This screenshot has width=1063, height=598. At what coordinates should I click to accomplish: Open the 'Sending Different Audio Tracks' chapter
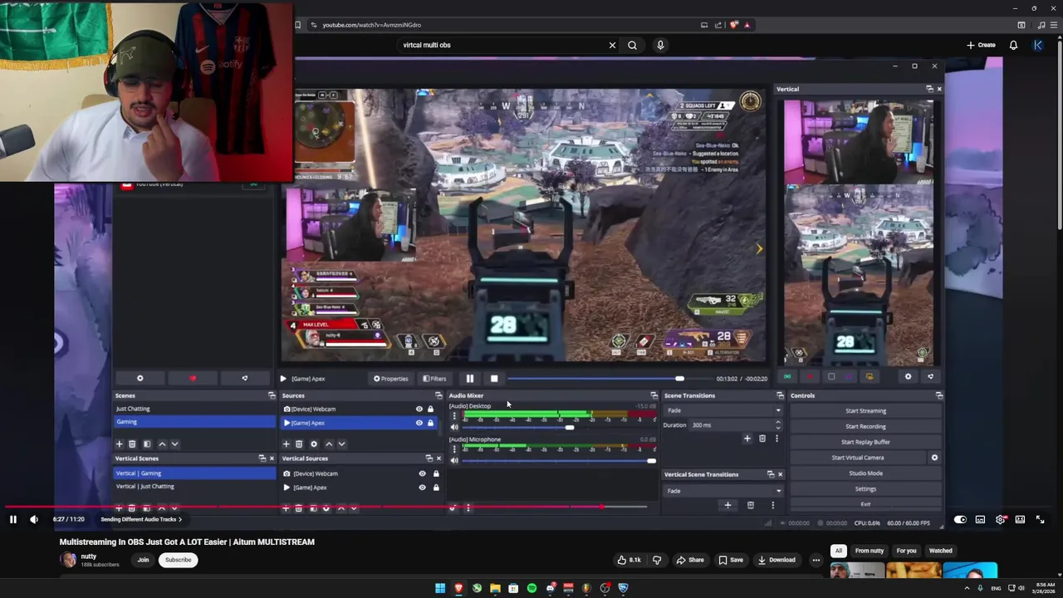click(141, 519)
